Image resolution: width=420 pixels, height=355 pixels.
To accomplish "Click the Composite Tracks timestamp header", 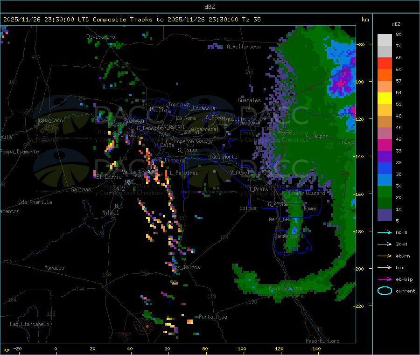I will tap(132, 19).
